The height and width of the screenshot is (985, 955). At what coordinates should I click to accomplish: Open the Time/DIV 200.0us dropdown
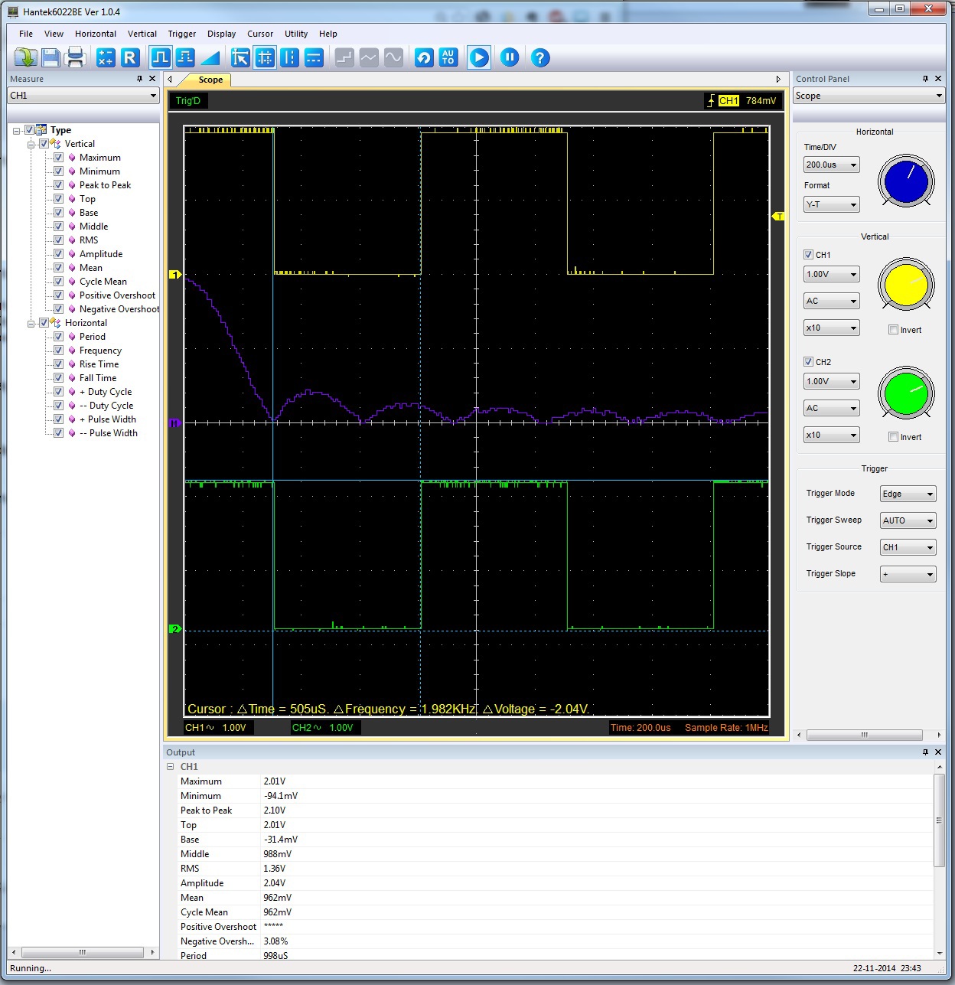831,165
